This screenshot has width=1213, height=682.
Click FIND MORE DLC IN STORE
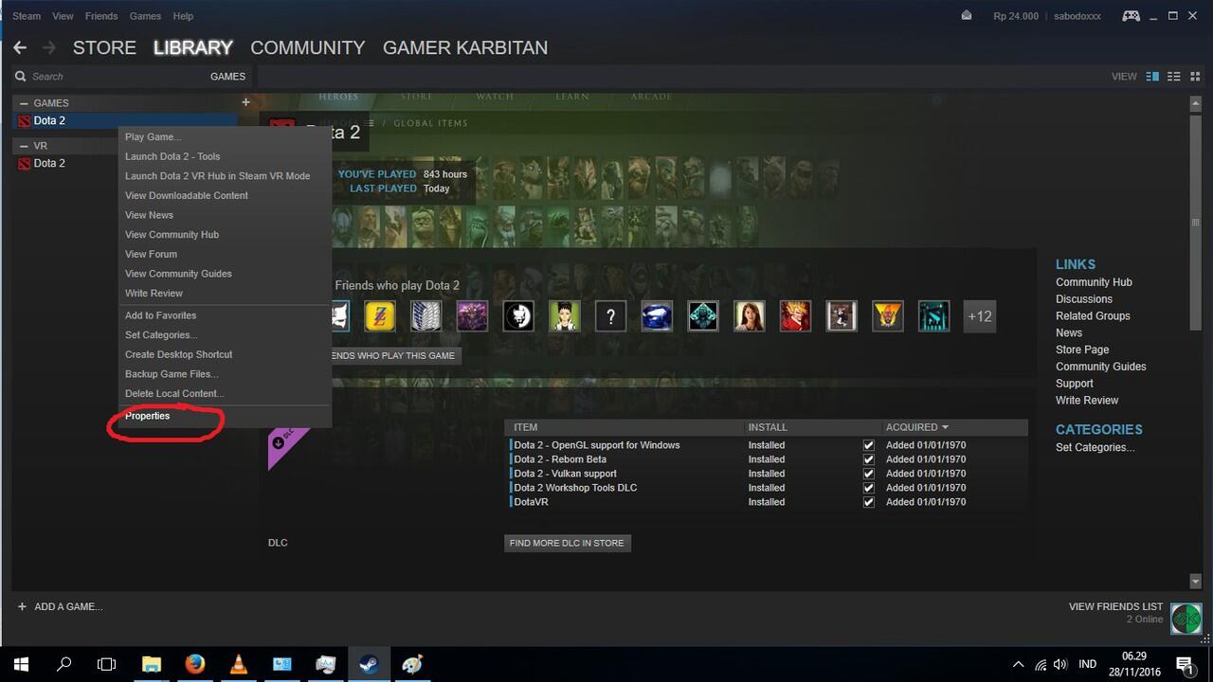click(567, 543)
